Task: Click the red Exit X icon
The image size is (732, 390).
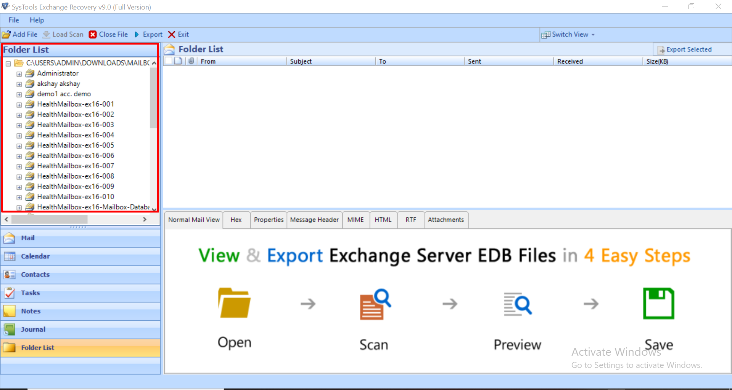Action: pyautogui.click(x=172, y=35)
